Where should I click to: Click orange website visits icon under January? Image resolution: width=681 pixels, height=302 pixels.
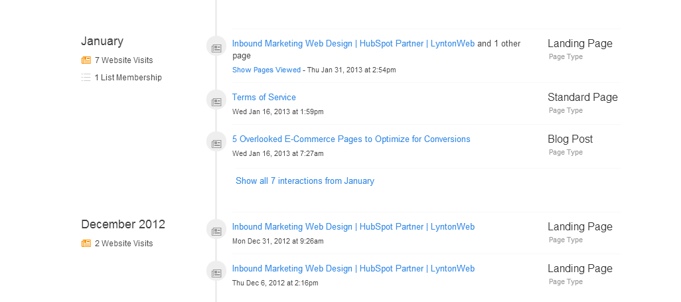pos(86,60)
